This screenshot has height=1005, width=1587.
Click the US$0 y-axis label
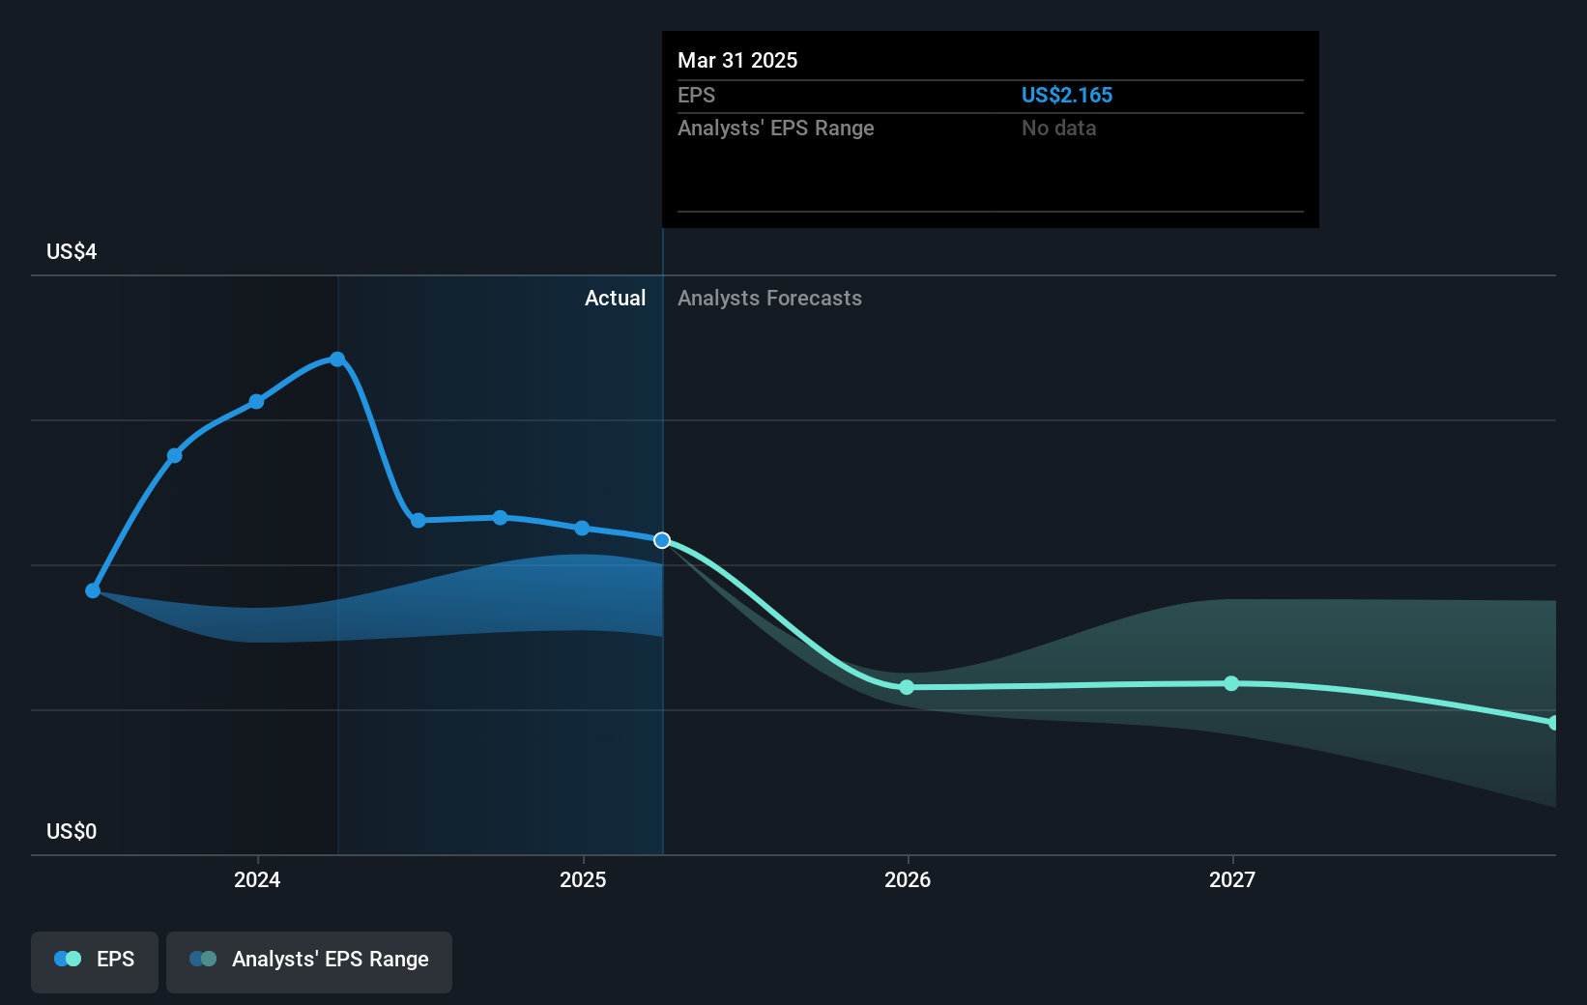[x=72, y=831]
